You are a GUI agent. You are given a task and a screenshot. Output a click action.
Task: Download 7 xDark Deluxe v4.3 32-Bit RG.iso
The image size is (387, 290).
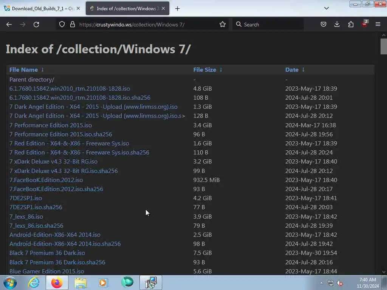(53, 162)
